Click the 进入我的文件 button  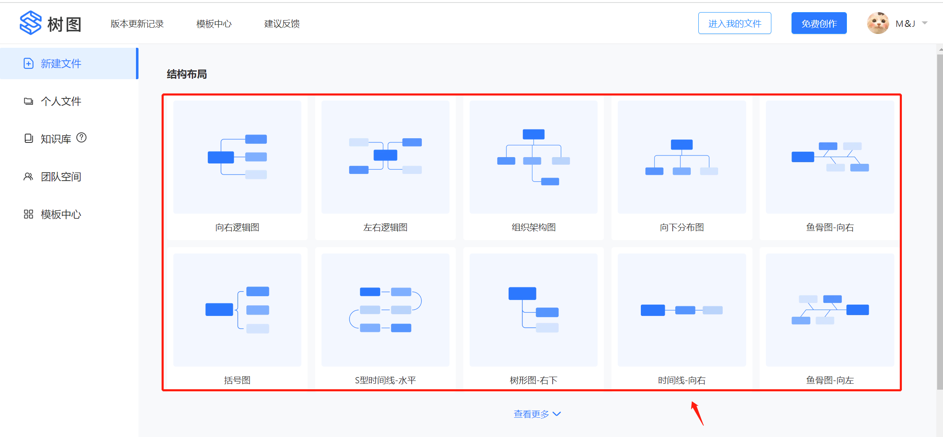tap(735, 23)
